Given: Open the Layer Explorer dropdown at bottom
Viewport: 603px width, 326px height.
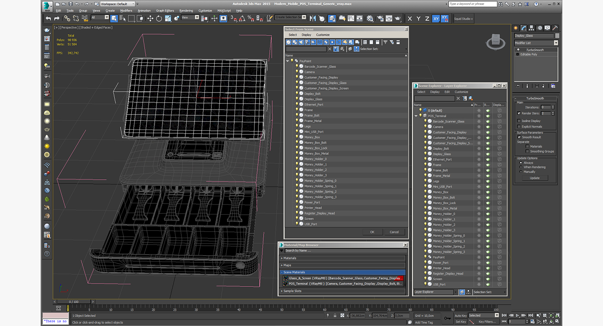Looking at the screenshot, I should click(x=436, y=292).
